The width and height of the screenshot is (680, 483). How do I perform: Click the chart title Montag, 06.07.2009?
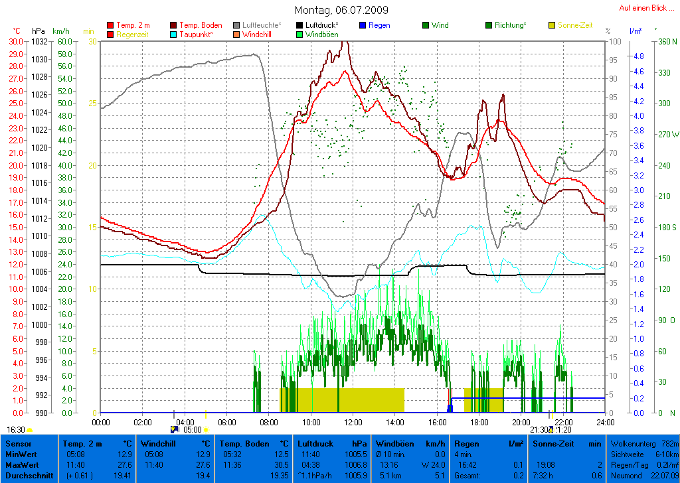click(341, 10)
